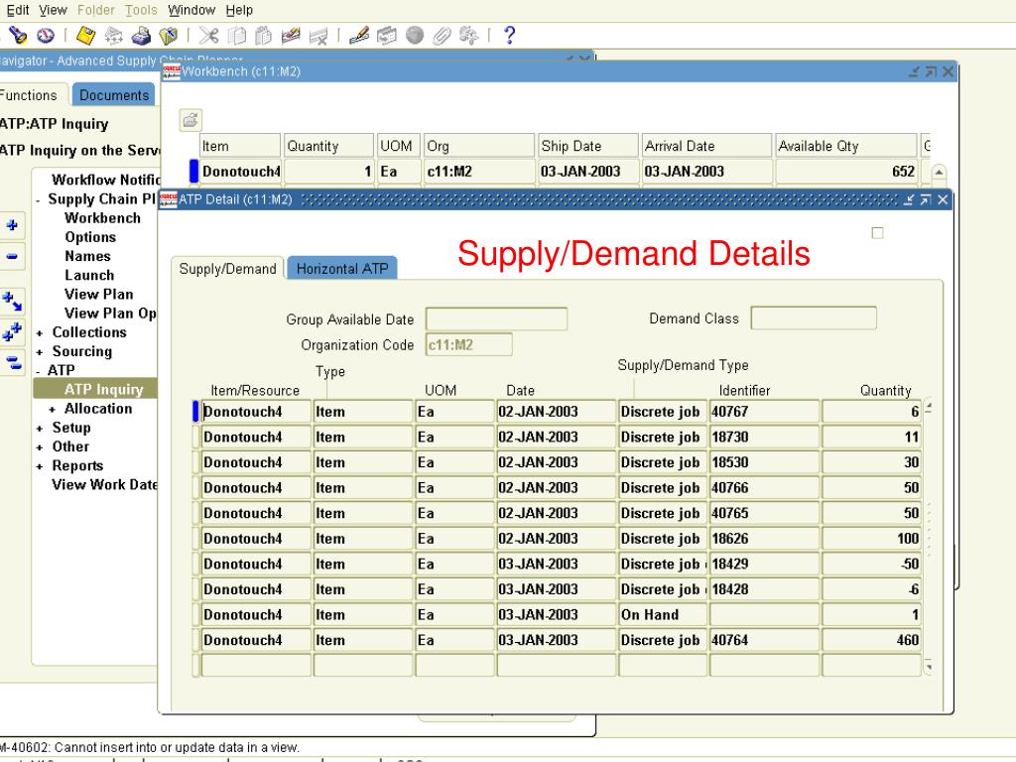The image size is (1016, 762).
Task: Click the Navigator expand all children button
Action: [x=12, y=302]
